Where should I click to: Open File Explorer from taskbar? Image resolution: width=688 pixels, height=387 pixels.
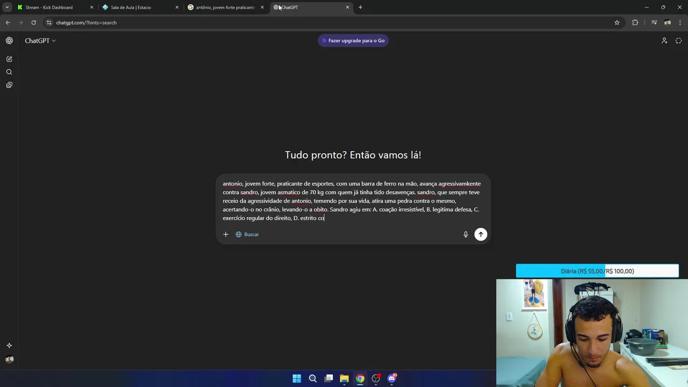point(344,378)
